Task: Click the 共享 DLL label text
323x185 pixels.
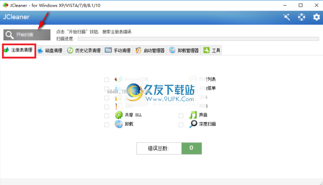Action: pyautogui.click(x=133, y=115)
